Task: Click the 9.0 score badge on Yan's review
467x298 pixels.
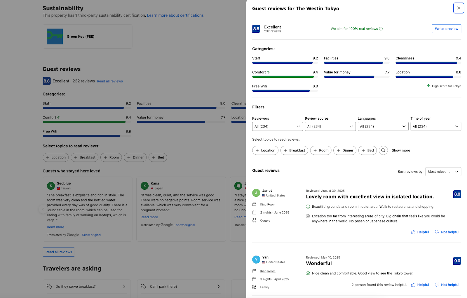Action: pos(457,261)
